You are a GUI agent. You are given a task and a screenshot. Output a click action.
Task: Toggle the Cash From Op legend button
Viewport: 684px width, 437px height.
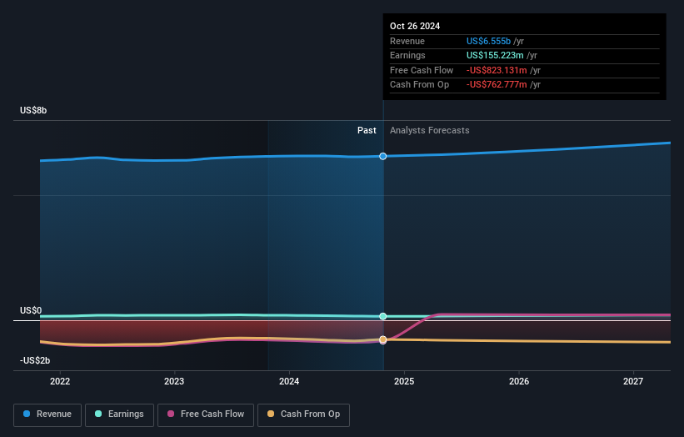click(303, 414)
